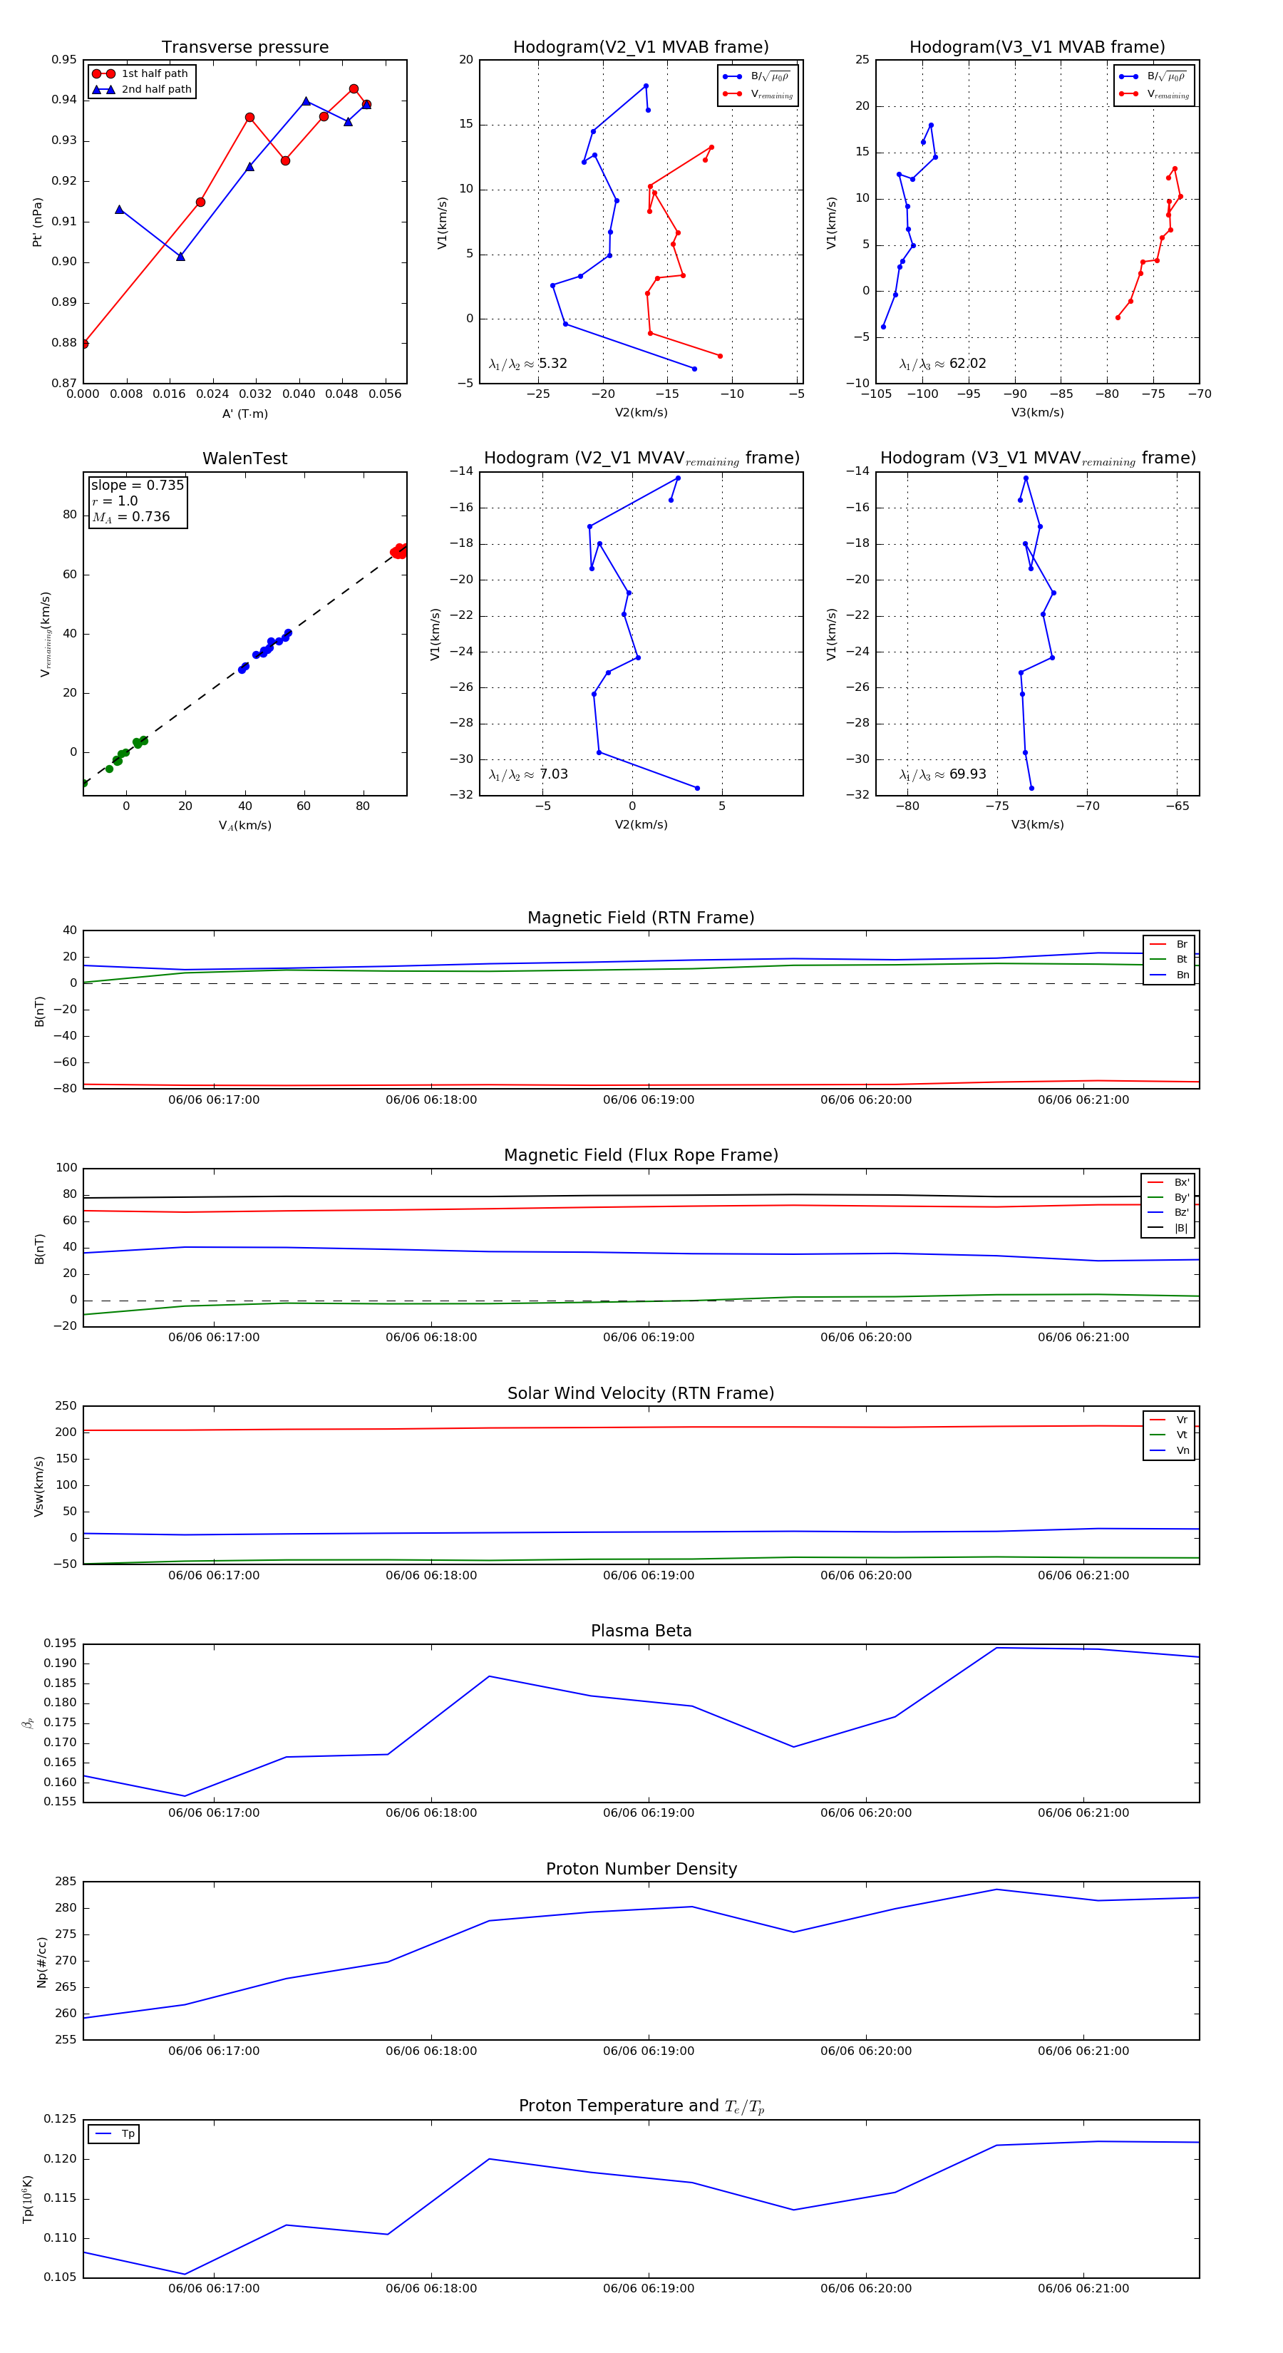1283x2353 pixels.
Task: Click the 'Hodogram(V3_V1 MVAB frame)' title
Action: (x=1037, y=48)
